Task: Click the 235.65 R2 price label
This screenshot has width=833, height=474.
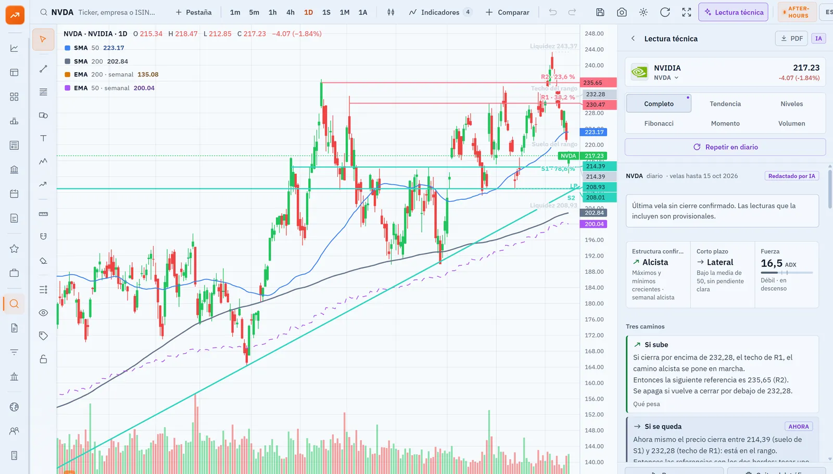Action: point(598,83)
